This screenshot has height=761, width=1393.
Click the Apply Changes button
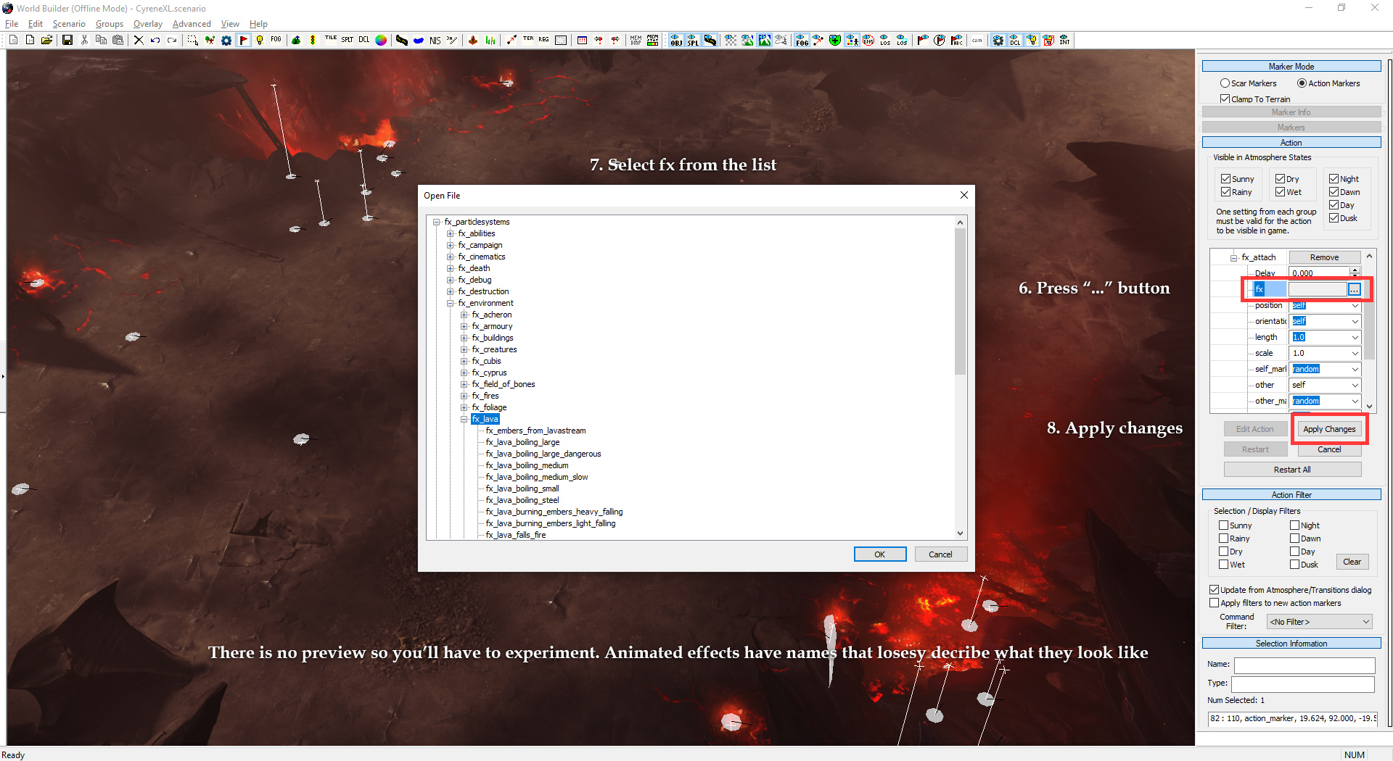point(1329,429)
